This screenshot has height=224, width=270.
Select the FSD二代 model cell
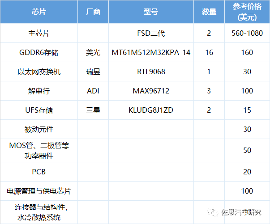click(x=151, y=33)
